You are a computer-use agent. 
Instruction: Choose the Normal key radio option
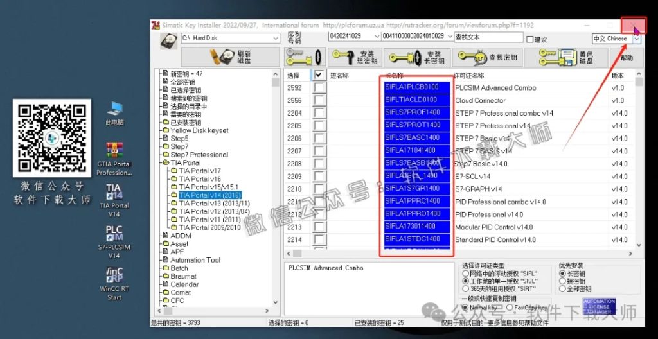[x=465, y=308]
